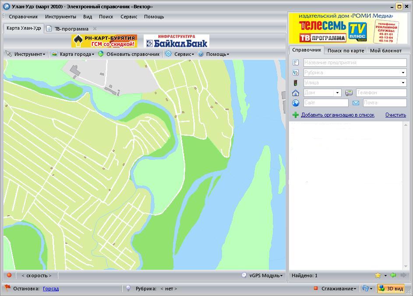Image resolution: width=413 pixels, height=296 pixels.
Task: Open the Сглаживание smoothing dropdown
Action: [x=339, y=289]
